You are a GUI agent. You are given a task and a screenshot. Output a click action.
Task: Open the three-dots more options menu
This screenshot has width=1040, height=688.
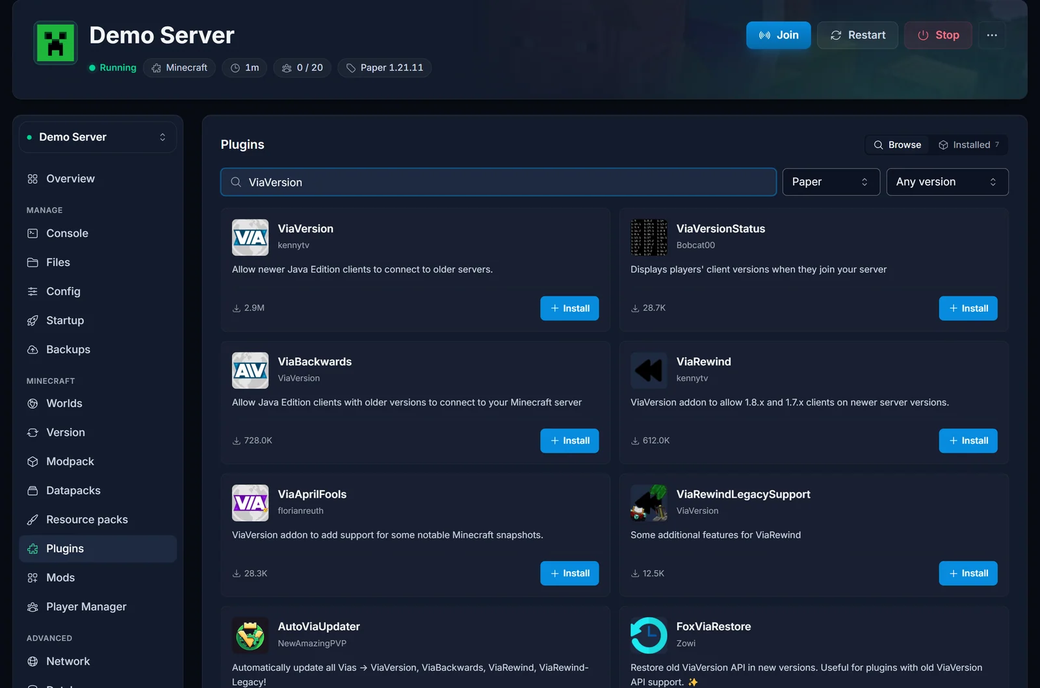pos(992,35)
